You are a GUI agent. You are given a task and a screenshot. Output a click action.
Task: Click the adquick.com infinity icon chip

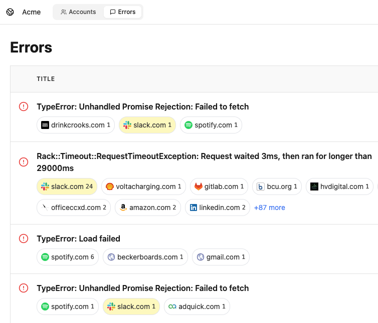click(x=172, y=306)
